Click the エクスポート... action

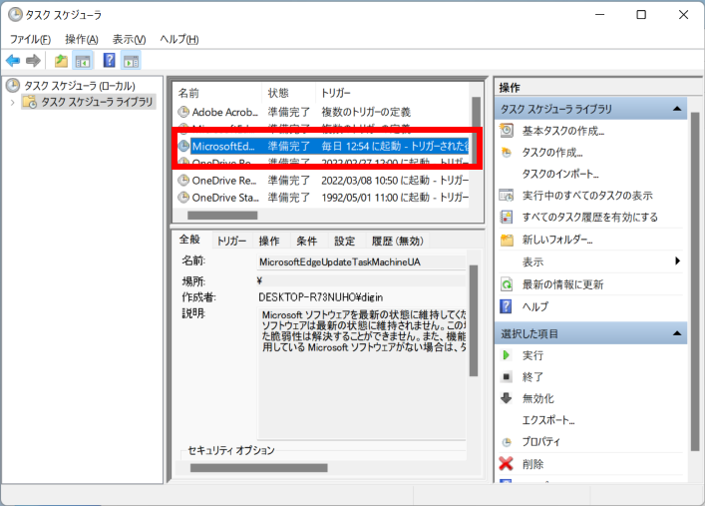tap(548, 420)
